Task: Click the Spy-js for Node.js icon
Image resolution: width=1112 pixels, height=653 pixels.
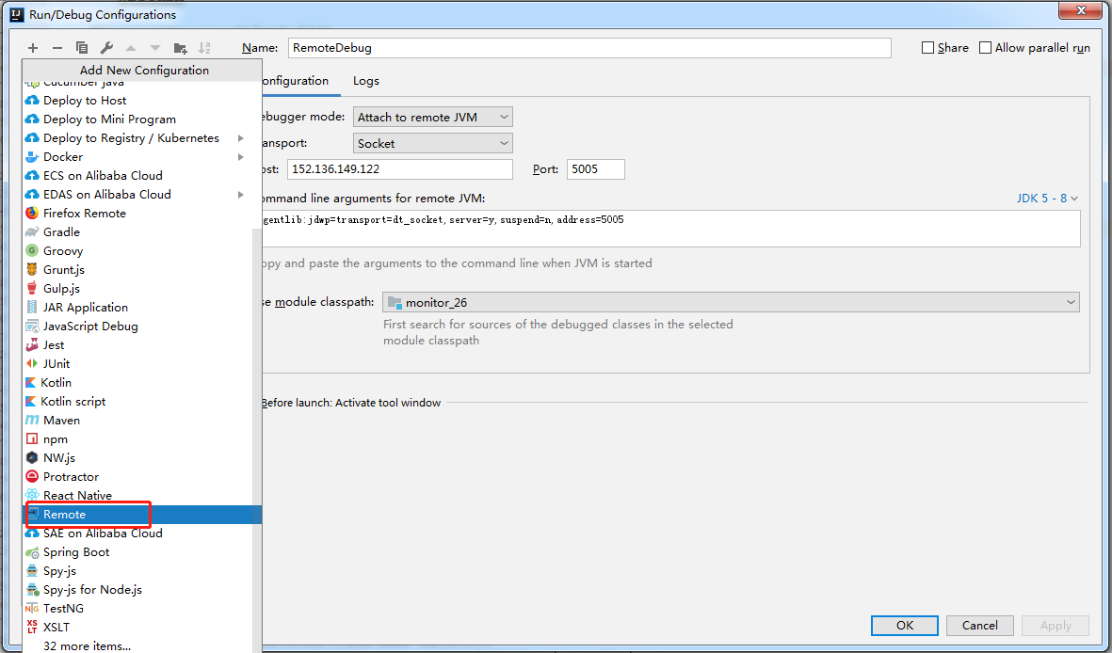Action: 32,590
